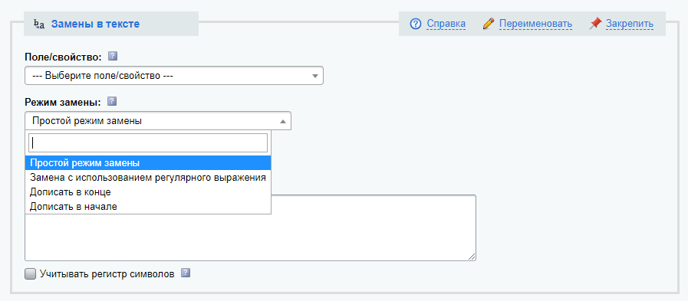Open the Справка link
The image size is (688, 301).
[x=446, y=24]
